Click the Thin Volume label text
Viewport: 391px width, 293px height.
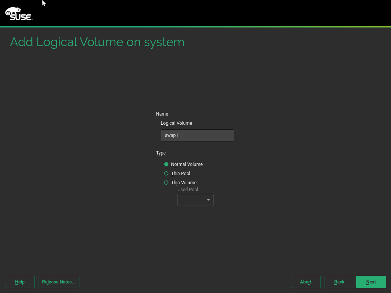(184, 183)
